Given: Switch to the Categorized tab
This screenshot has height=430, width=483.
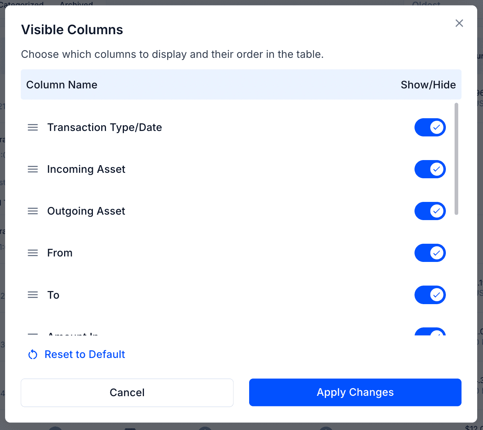Looking at the screenshot, I should click(22, 4).
